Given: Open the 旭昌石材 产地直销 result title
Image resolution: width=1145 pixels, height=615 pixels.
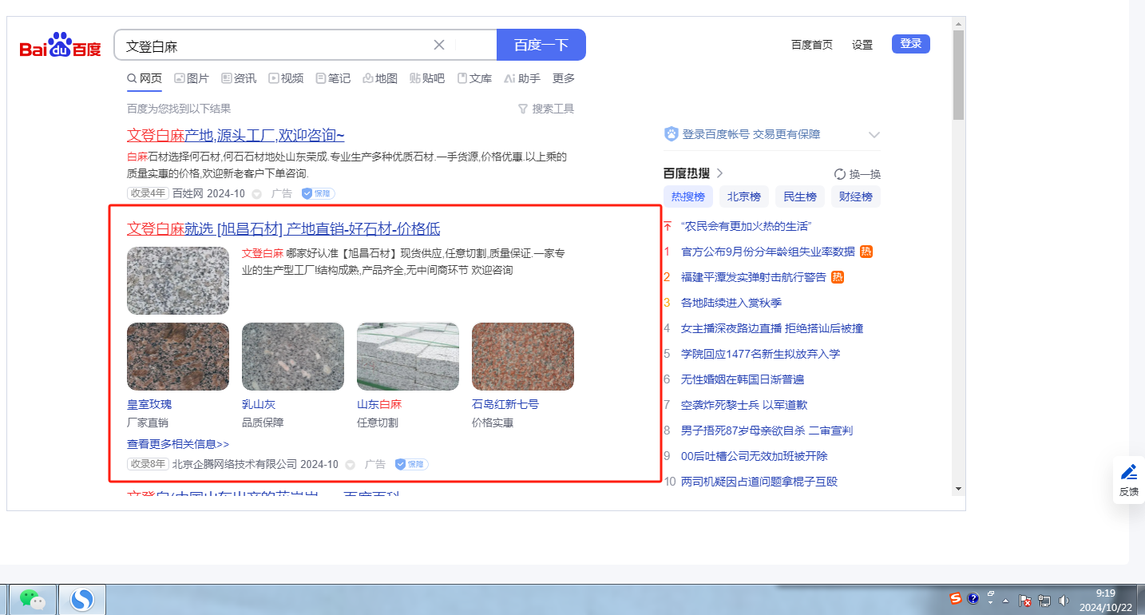Looking at the screenshot, I should tap(283, 228).
